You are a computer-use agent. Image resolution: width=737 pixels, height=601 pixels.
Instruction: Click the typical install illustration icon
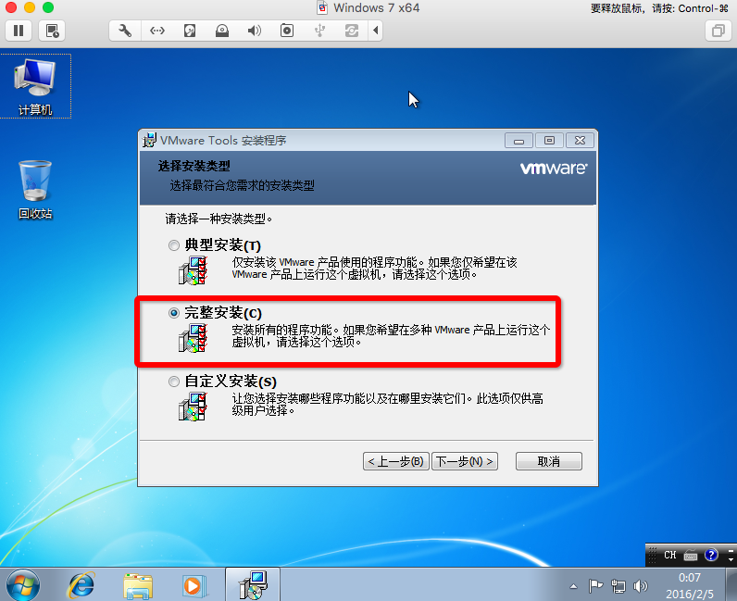(193, 271)
